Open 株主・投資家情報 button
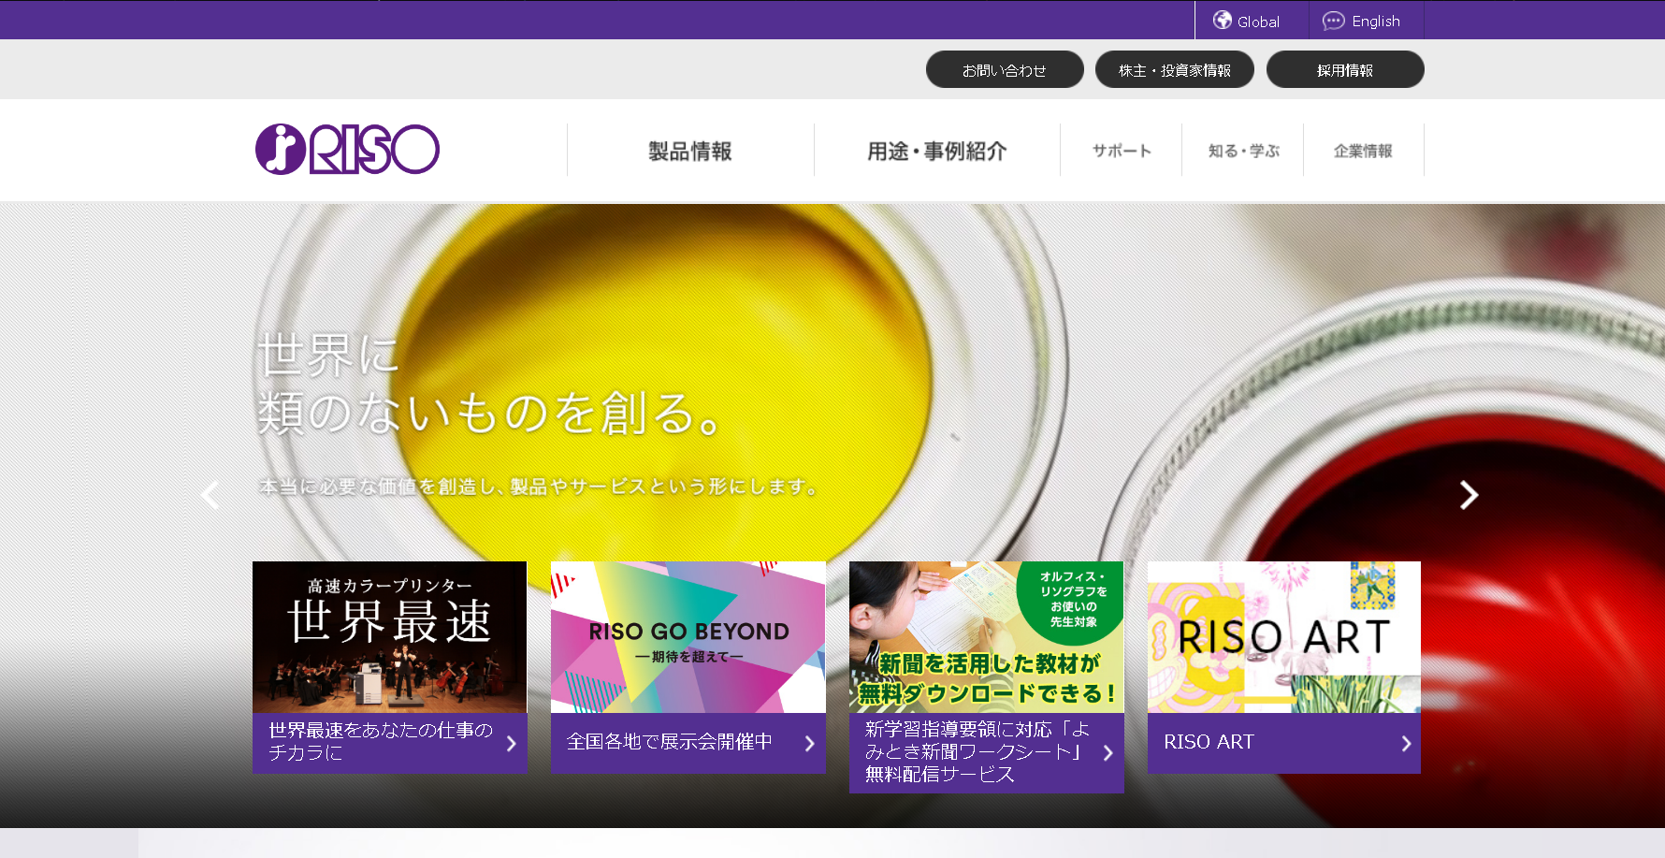Viewport: 1665px width, 858px height. (x=1175, y=69)
